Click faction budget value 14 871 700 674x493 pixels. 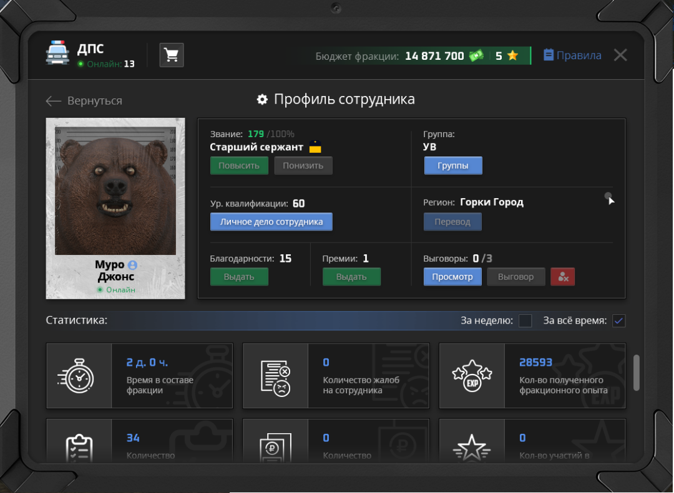click(434, 56)
